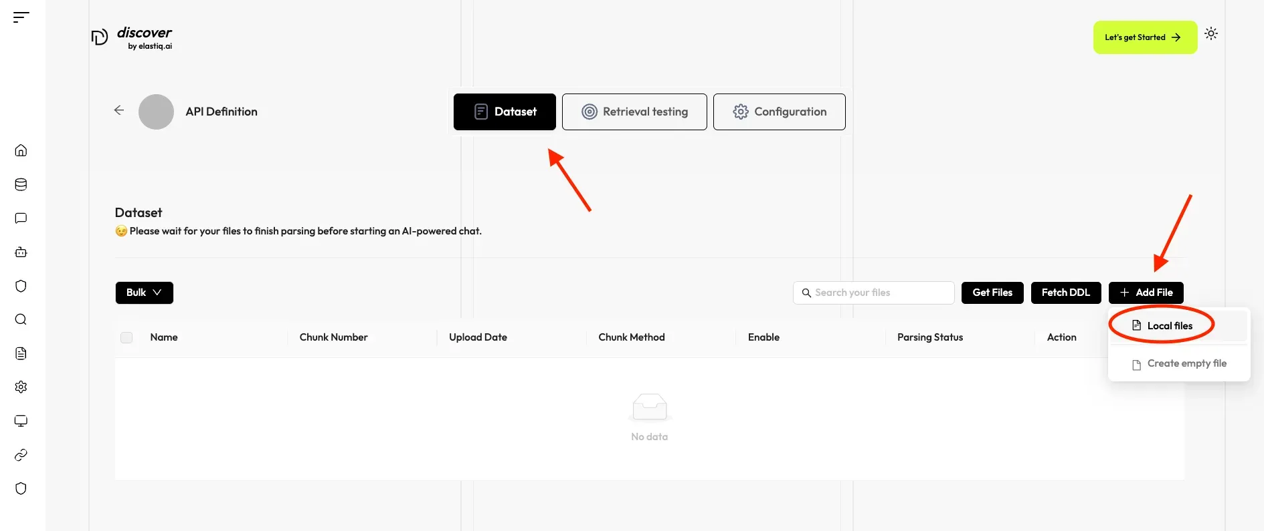Click the home icon in sidebar
The height and width of the screenshot is (531, 1264).
(21, 150)
